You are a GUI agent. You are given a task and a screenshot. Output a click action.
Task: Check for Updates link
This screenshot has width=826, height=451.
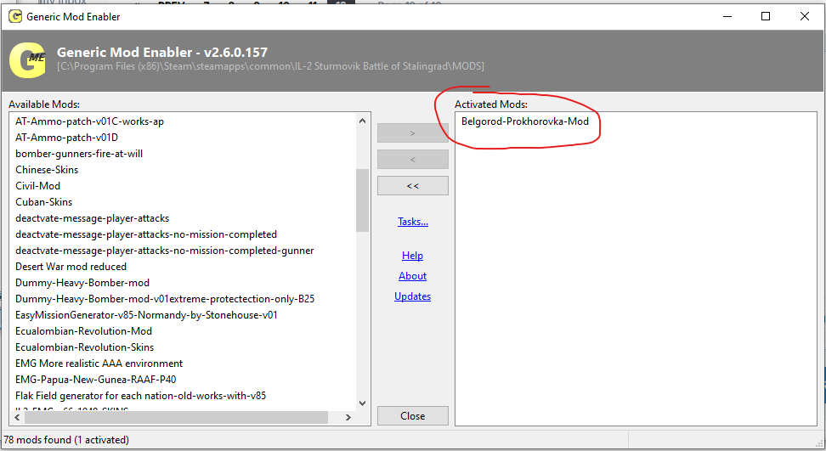coord(412,296)
